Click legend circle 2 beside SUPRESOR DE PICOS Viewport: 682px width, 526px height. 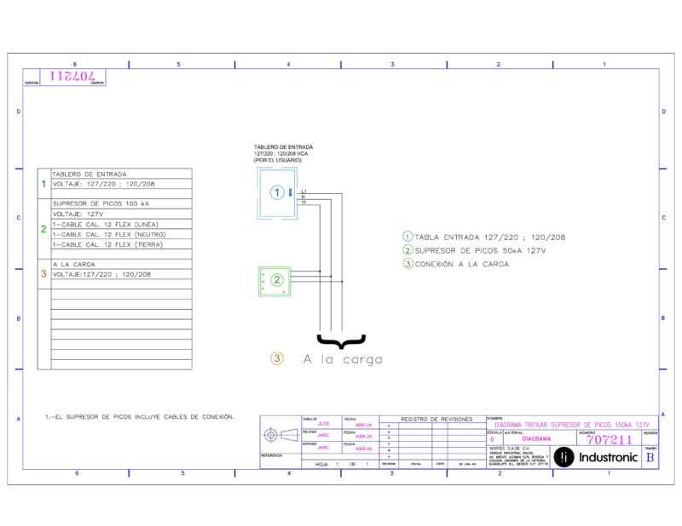407,250
